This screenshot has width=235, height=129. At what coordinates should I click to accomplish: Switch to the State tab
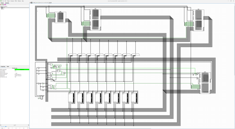click(8, 66)
